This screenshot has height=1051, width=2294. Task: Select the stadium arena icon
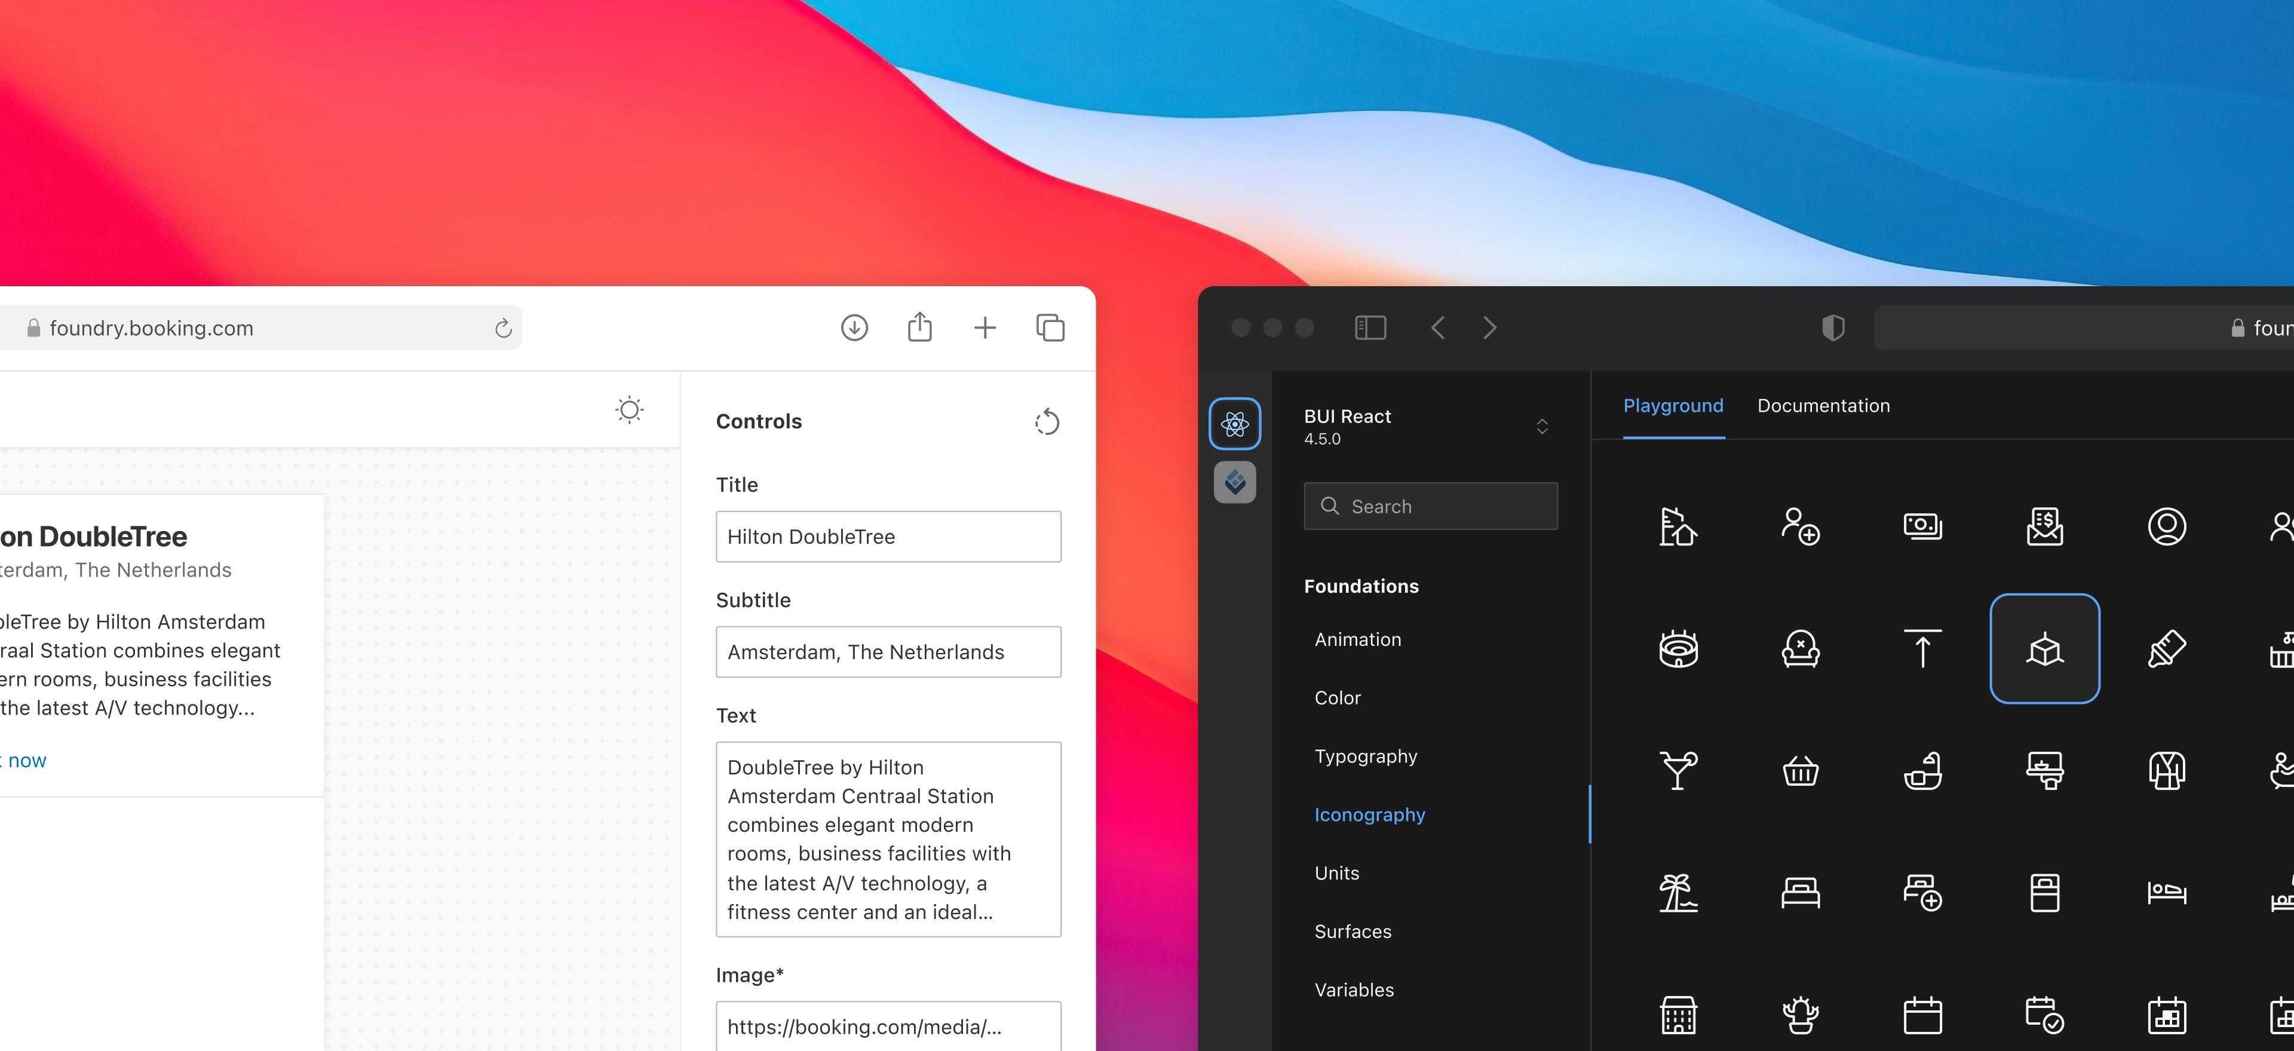[1677, 648]
